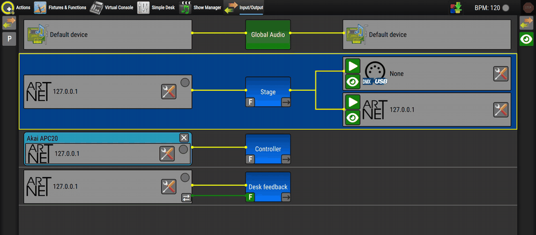Toggle the Desk feedback passthrough arrow
The image size is (536, 235).
pyautogui.click(x=286, y=197)
